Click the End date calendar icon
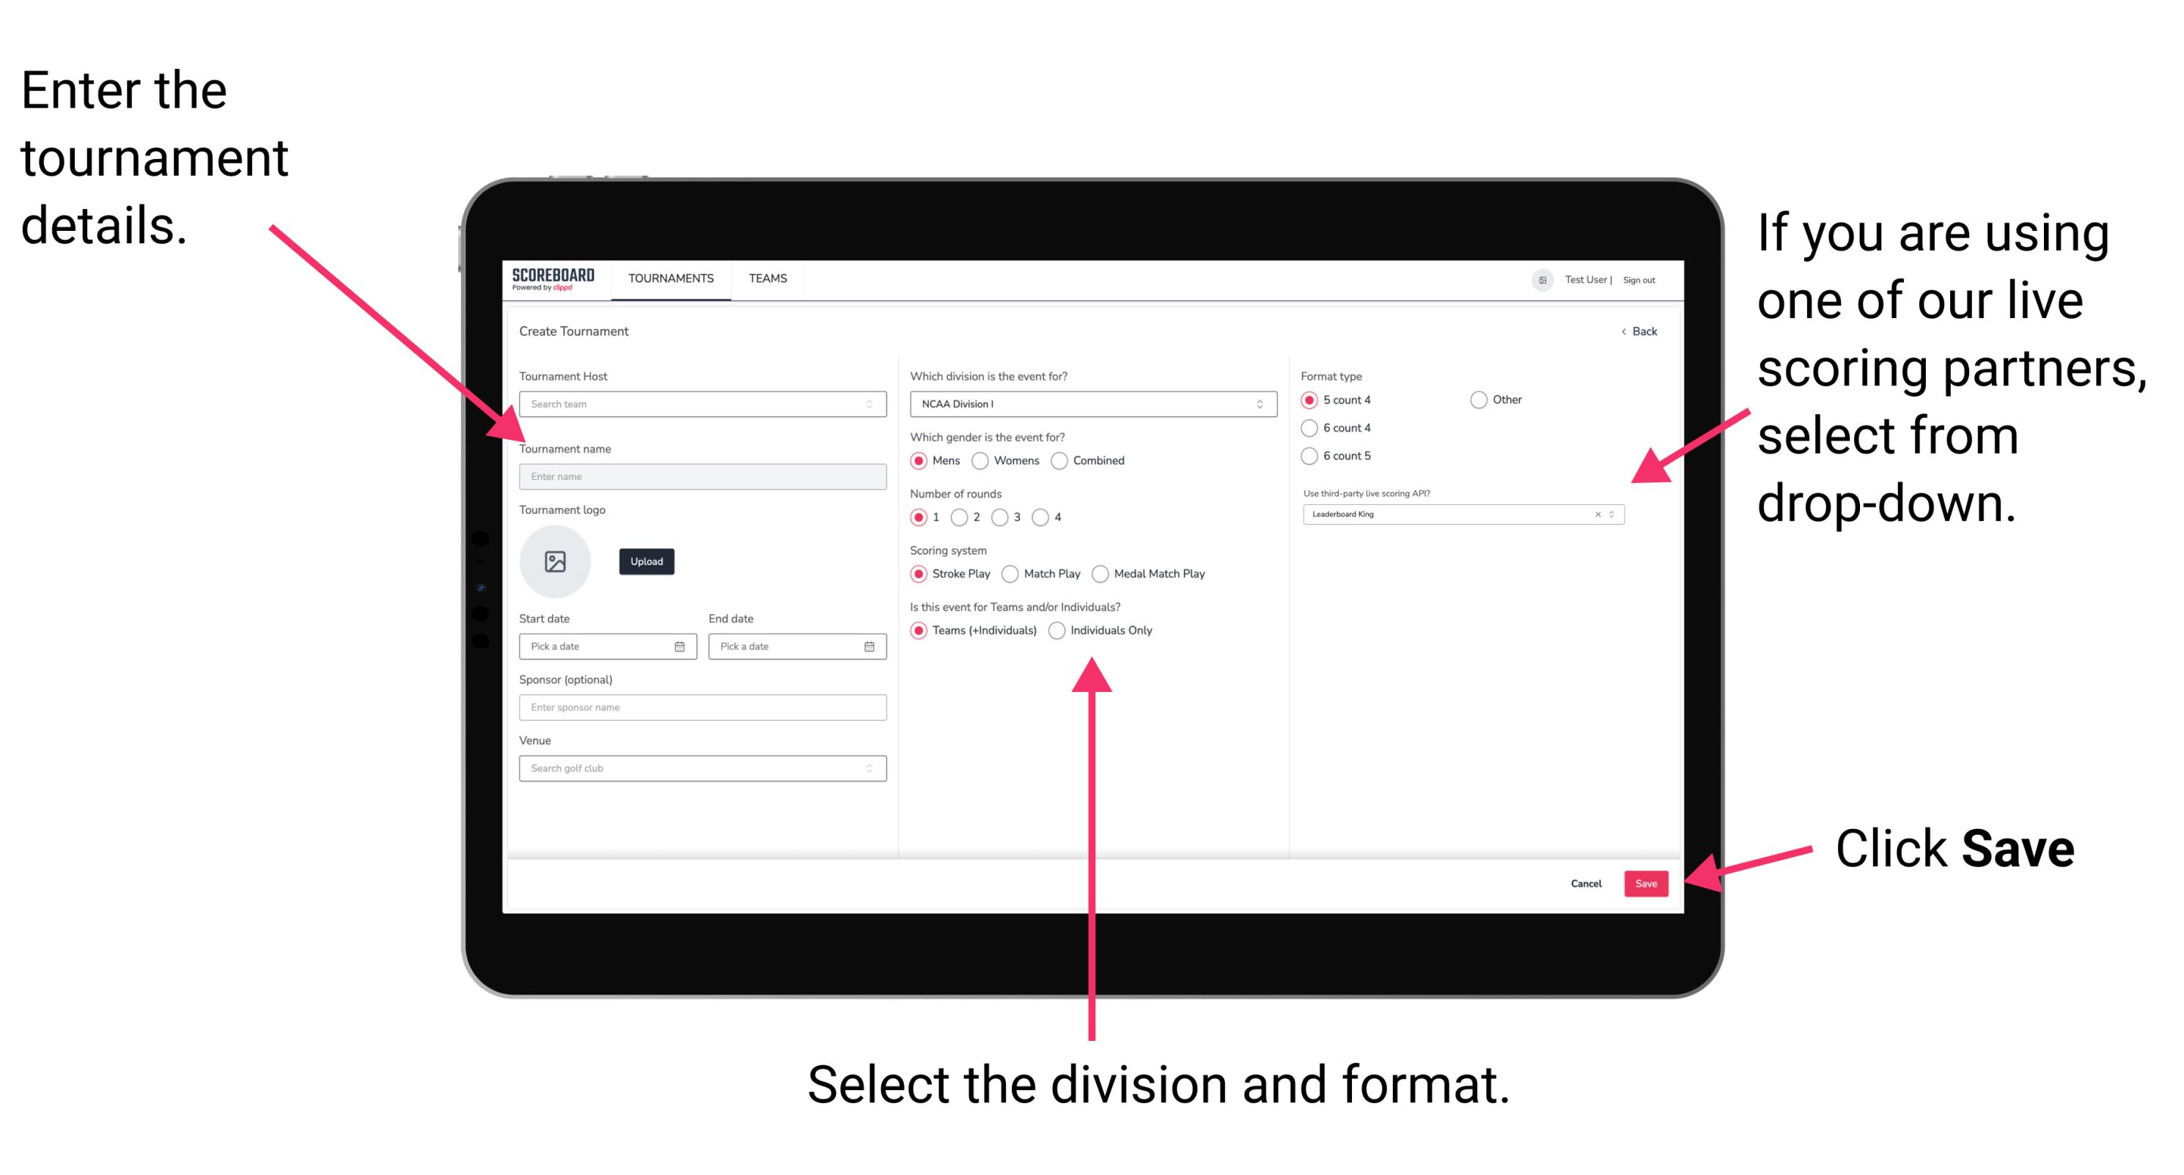 [869, 645]
